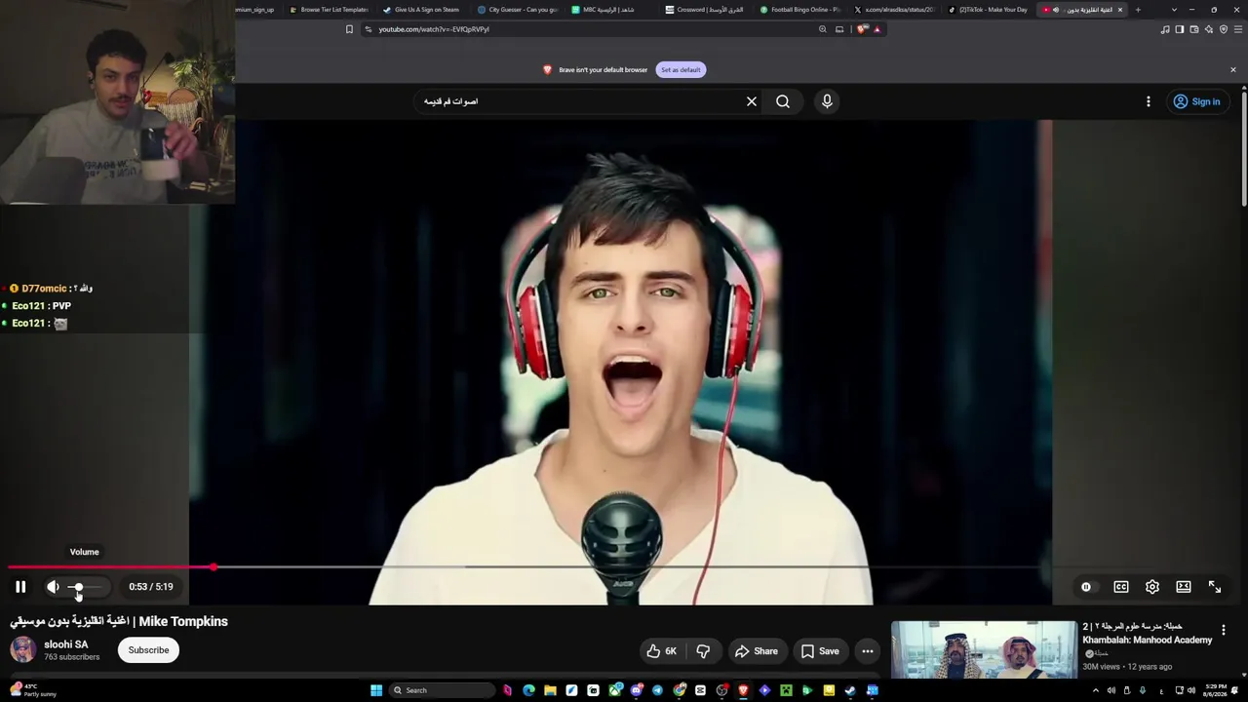
Task: Open Steam from the taskbar
Action: click(850, 690)
